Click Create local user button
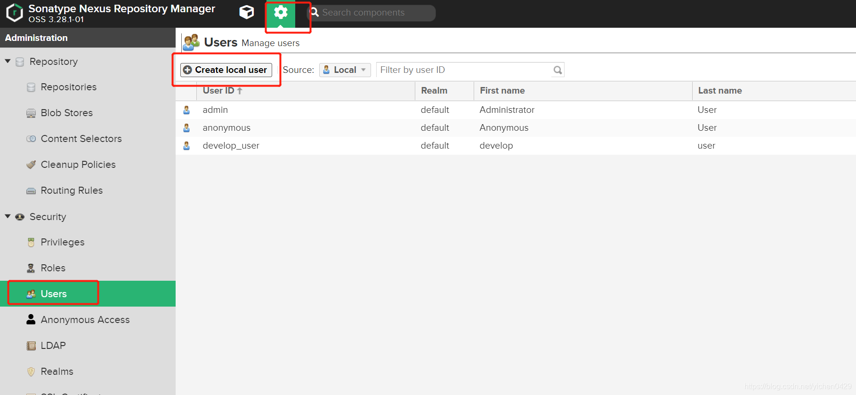Screen dimensions: 856x395 [226, 70]
